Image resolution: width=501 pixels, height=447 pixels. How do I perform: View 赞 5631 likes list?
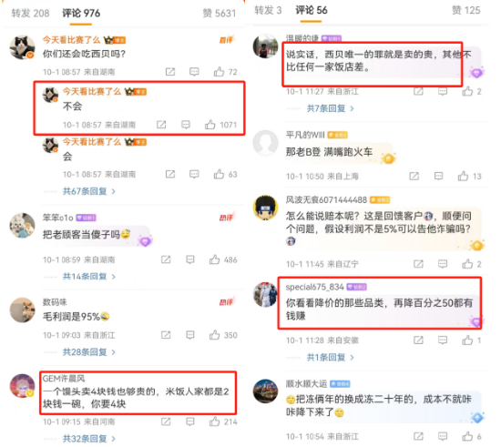pos(220,14)
